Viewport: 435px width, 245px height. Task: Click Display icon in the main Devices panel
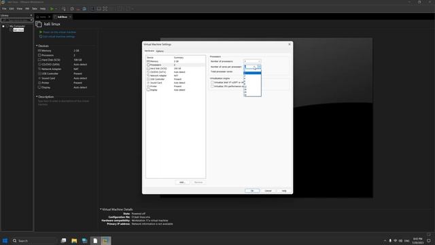click(x=39, y=87)
